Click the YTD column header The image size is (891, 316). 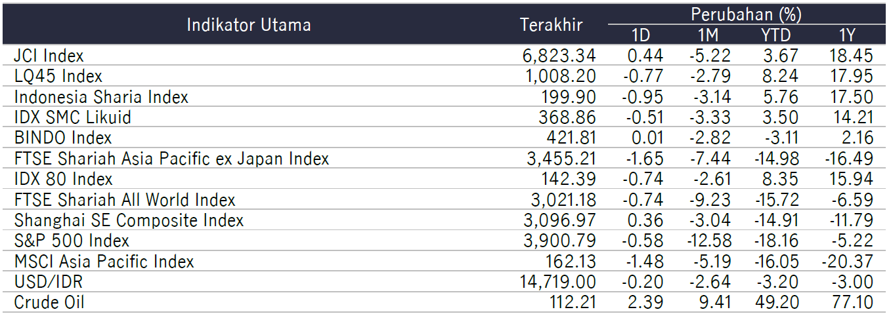(x=777, y=35)
